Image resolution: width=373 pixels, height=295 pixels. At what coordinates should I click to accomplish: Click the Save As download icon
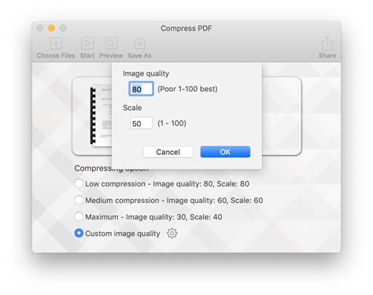click(139, 42)
